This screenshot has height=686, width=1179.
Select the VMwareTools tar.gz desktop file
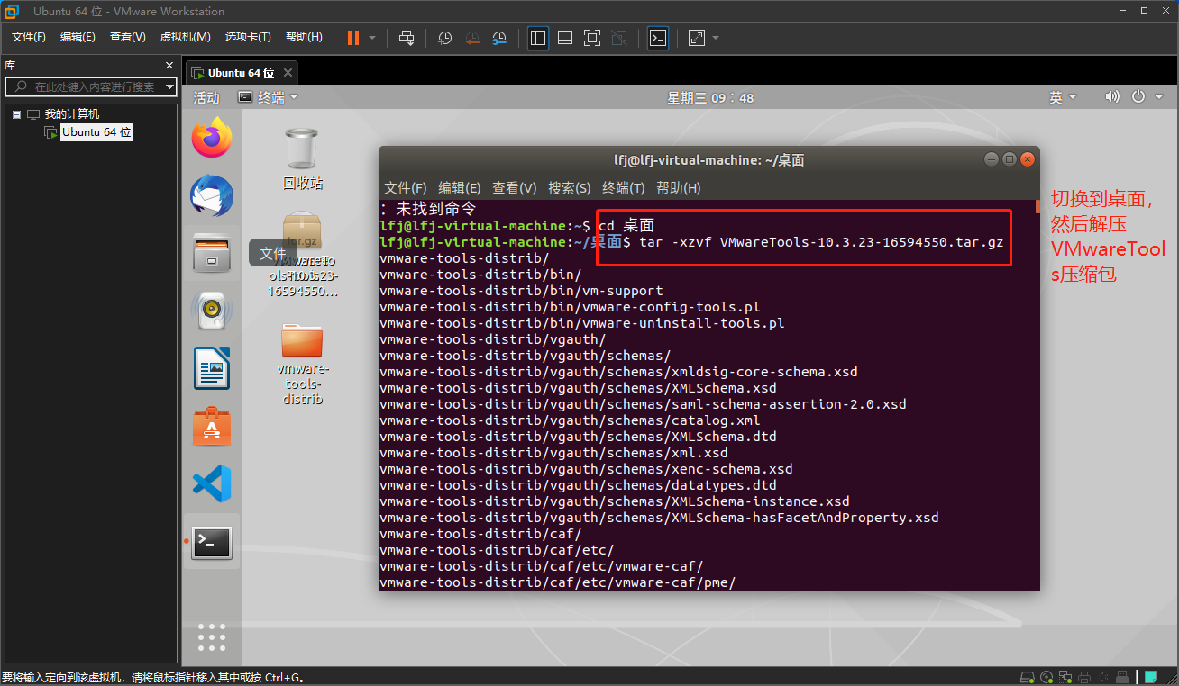click(x=302, y=255)
